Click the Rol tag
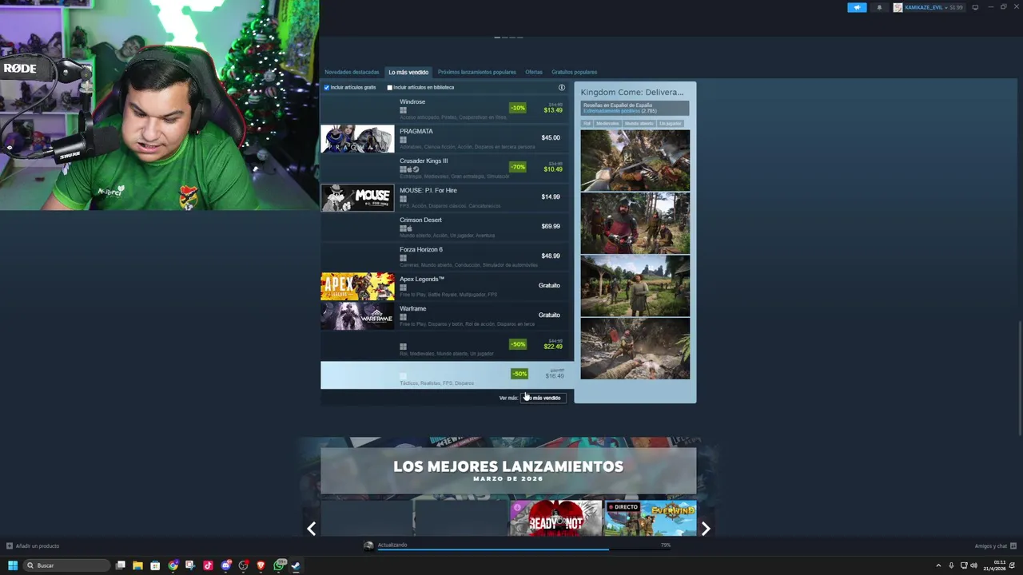 [x=587, y=124]
